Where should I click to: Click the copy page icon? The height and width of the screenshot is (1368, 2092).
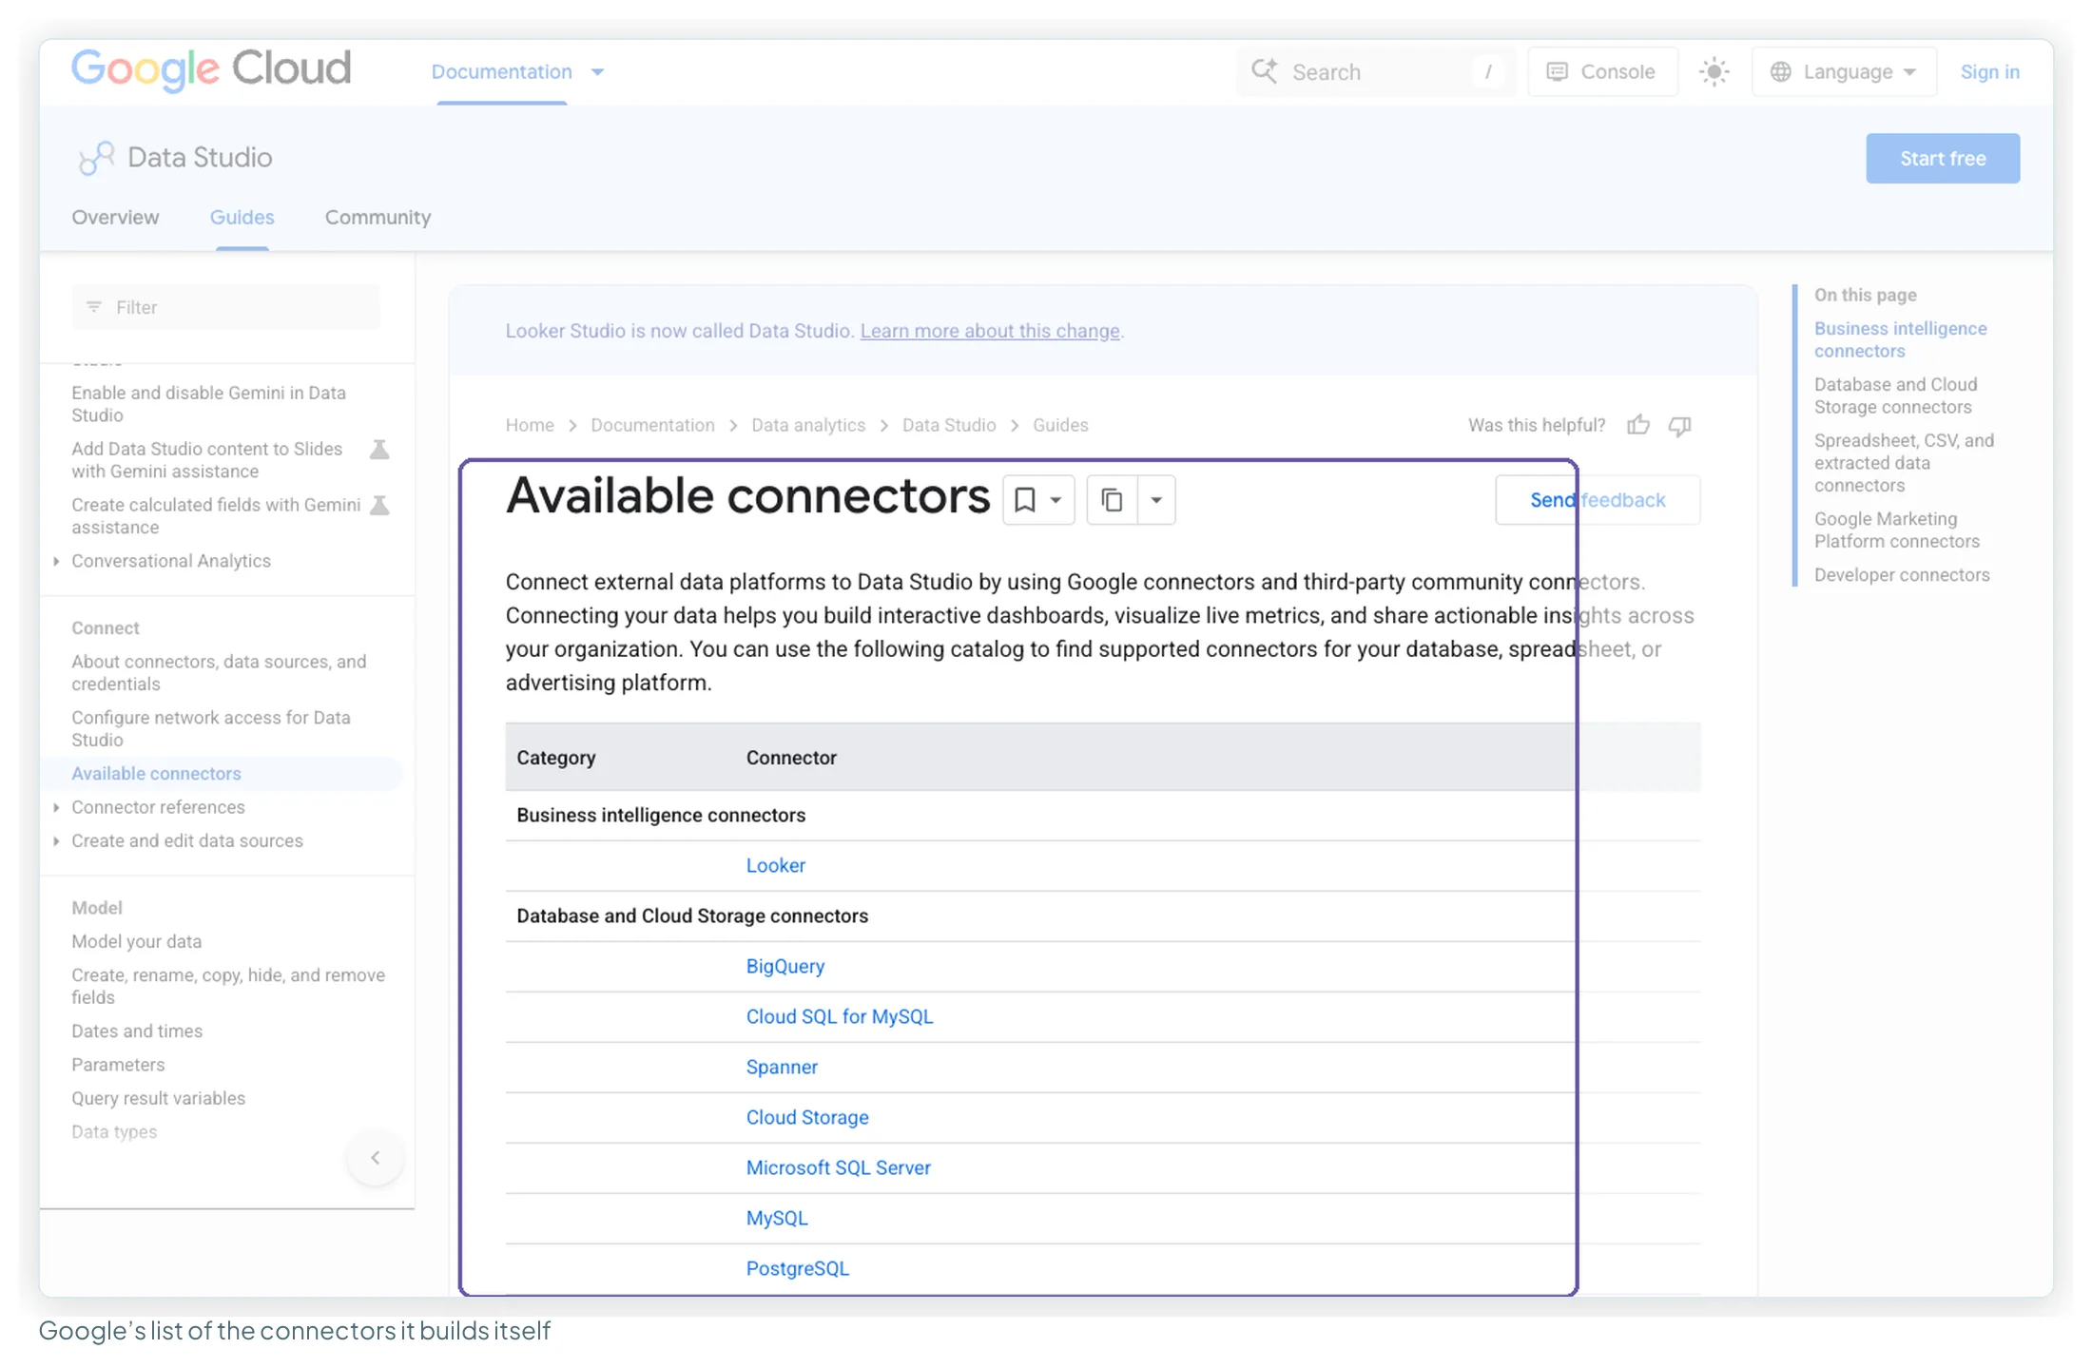(1112, 500)
